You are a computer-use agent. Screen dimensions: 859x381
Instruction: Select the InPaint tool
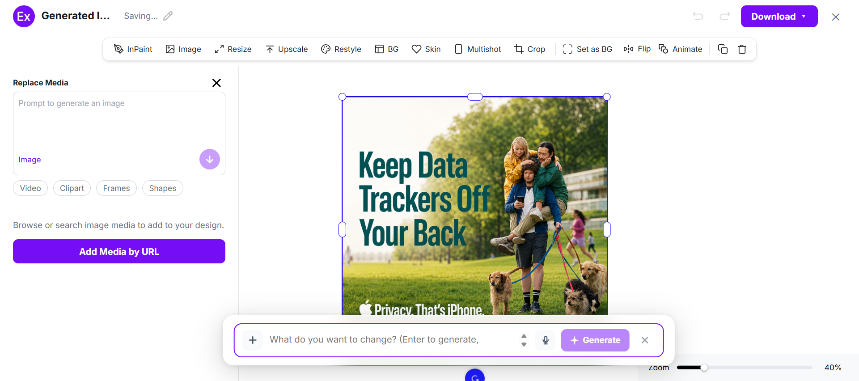pos(133,49)
